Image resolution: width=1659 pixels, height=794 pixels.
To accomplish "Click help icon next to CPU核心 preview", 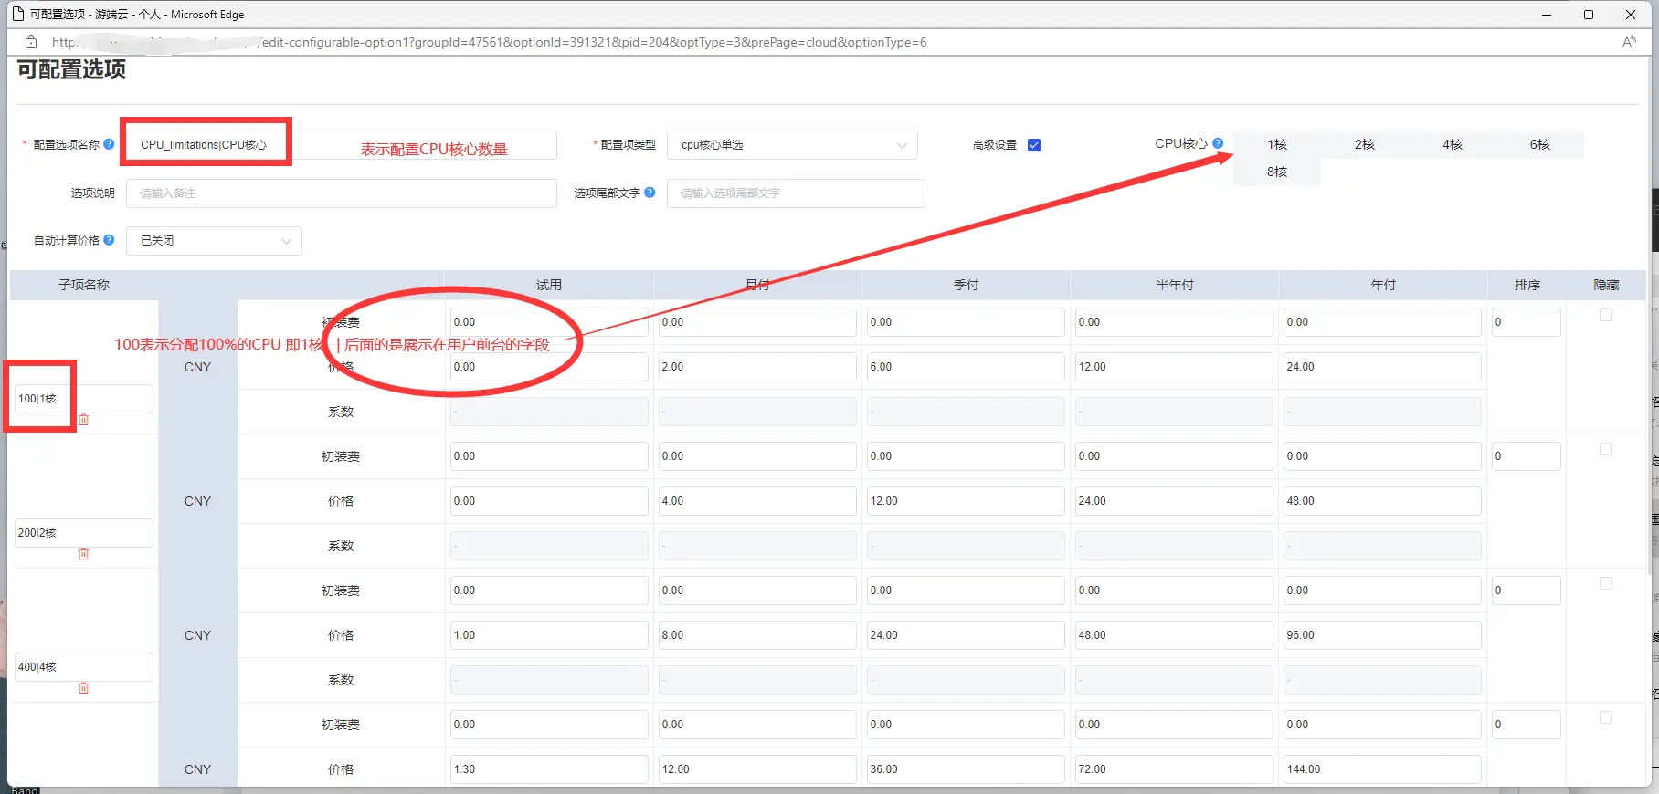I will [1218, 143].
